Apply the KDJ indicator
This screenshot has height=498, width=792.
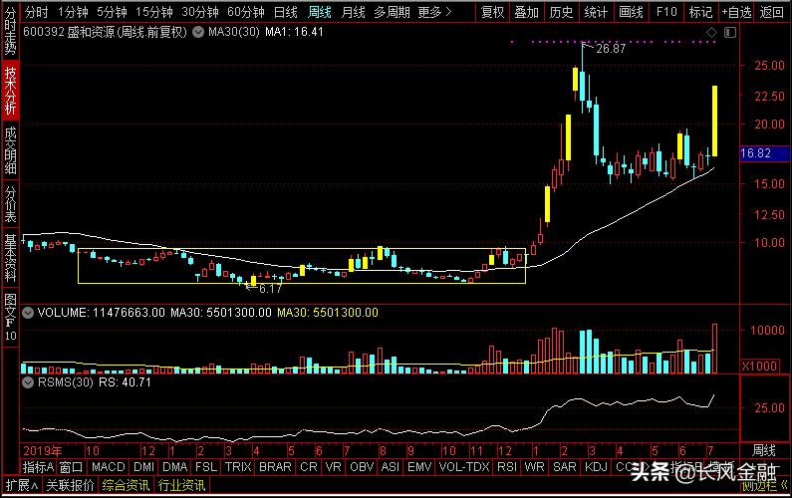[596, 467]
